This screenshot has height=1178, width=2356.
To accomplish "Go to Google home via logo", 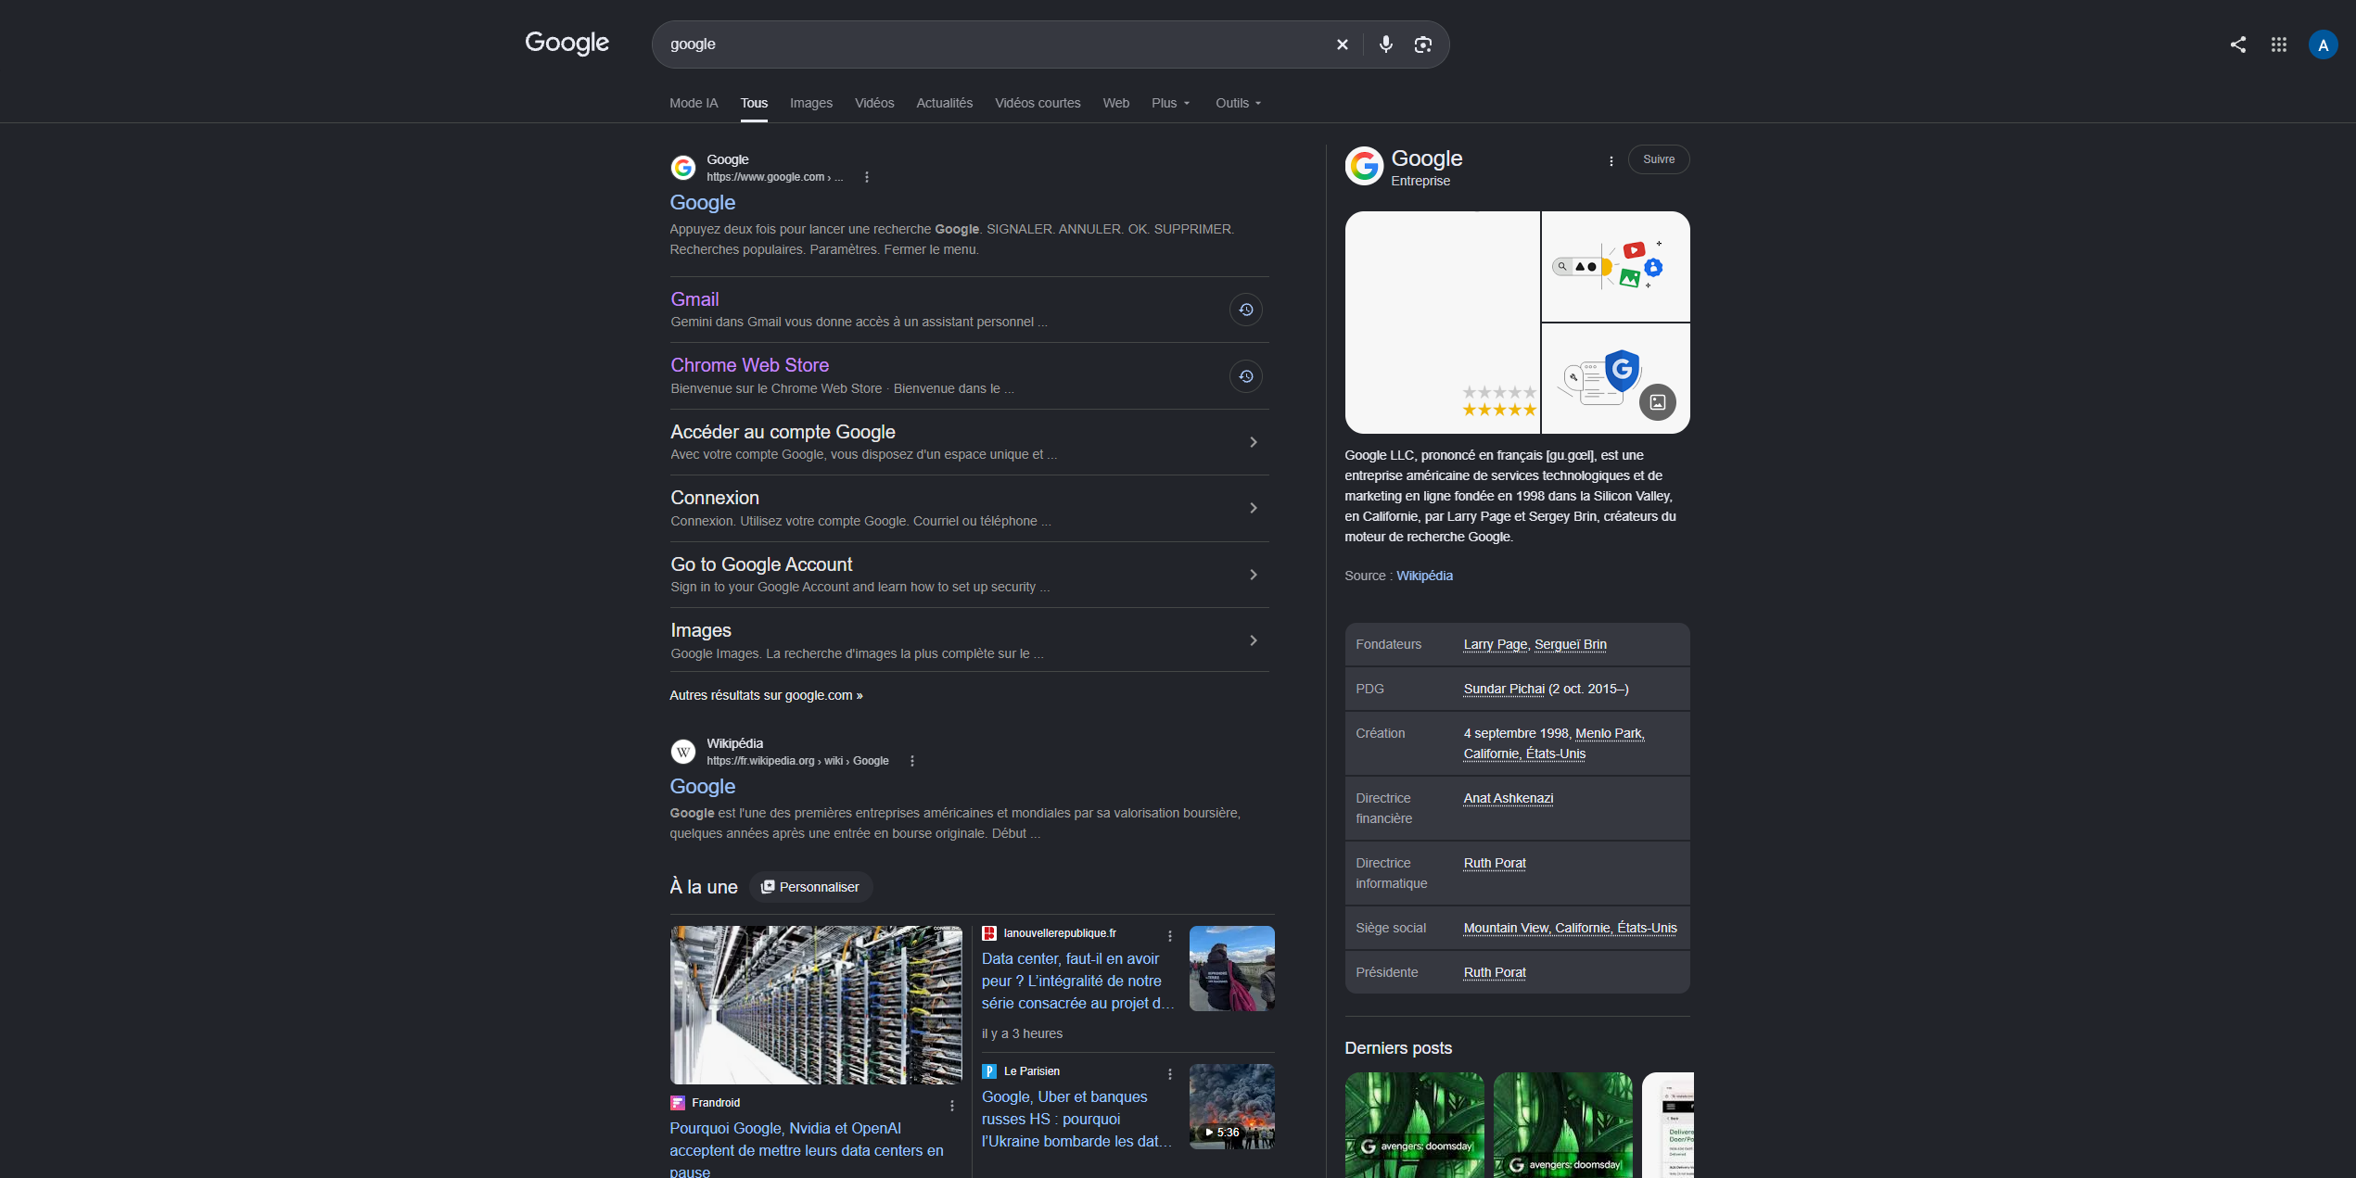I will (567, 43).
